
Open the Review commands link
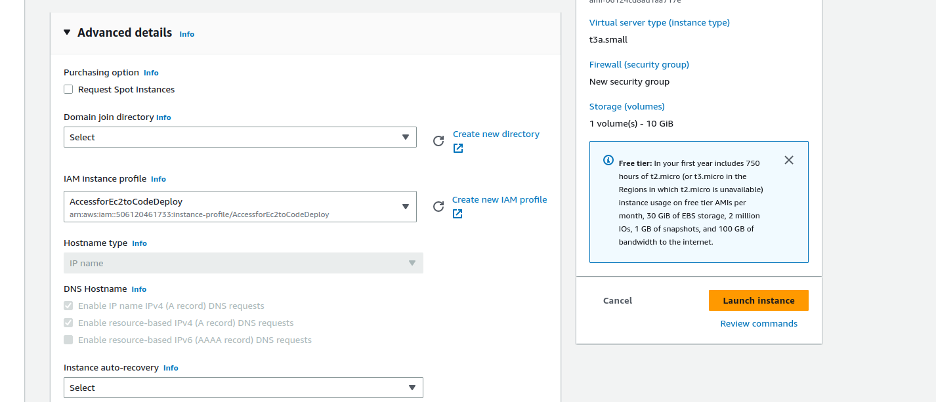point(759,323)
